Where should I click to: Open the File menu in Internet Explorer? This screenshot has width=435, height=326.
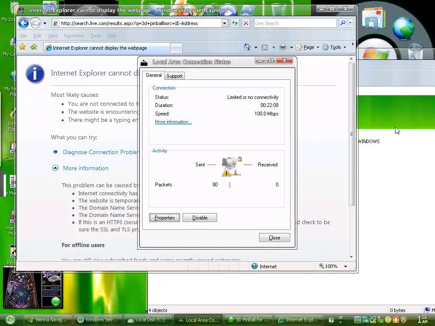pos(24,36)
